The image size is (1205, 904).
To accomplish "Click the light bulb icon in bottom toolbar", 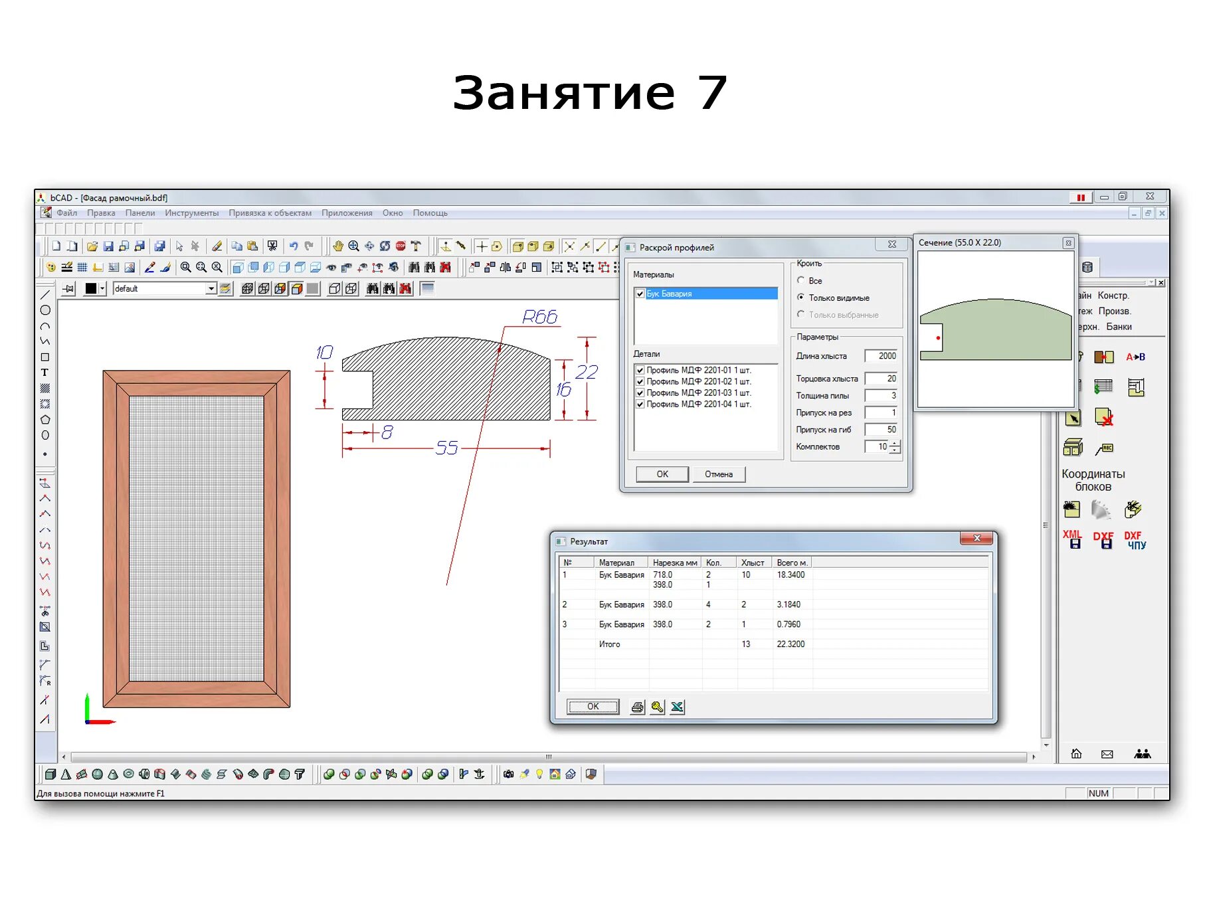I will point(539,774).
